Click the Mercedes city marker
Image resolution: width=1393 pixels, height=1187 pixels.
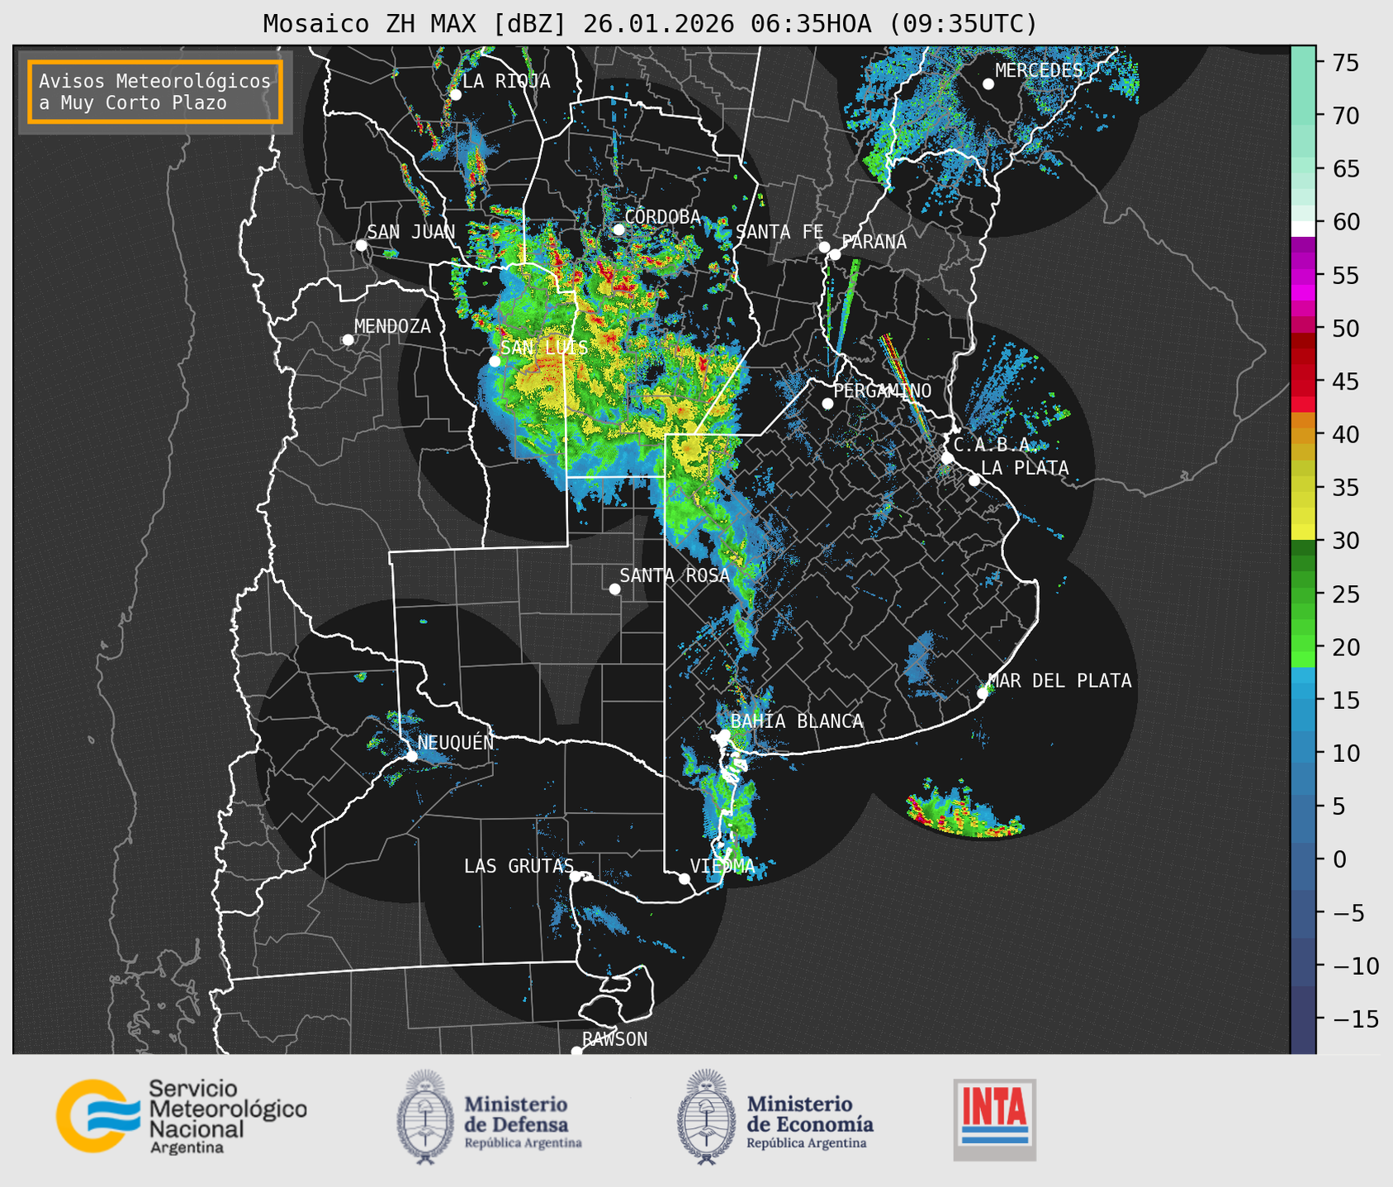coord(988,84)
